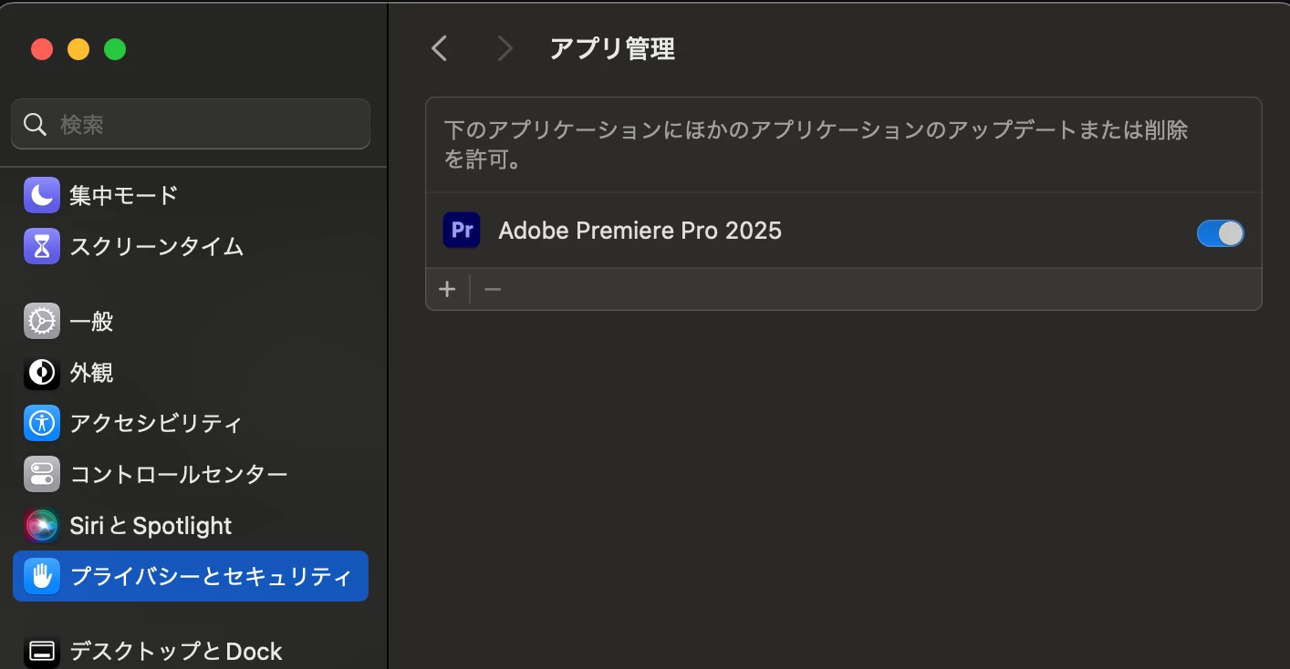Click the magnifying glass in search field
The image size is (1290, 669).
click(x=36, y=124)
